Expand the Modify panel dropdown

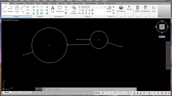coord(41,17)
